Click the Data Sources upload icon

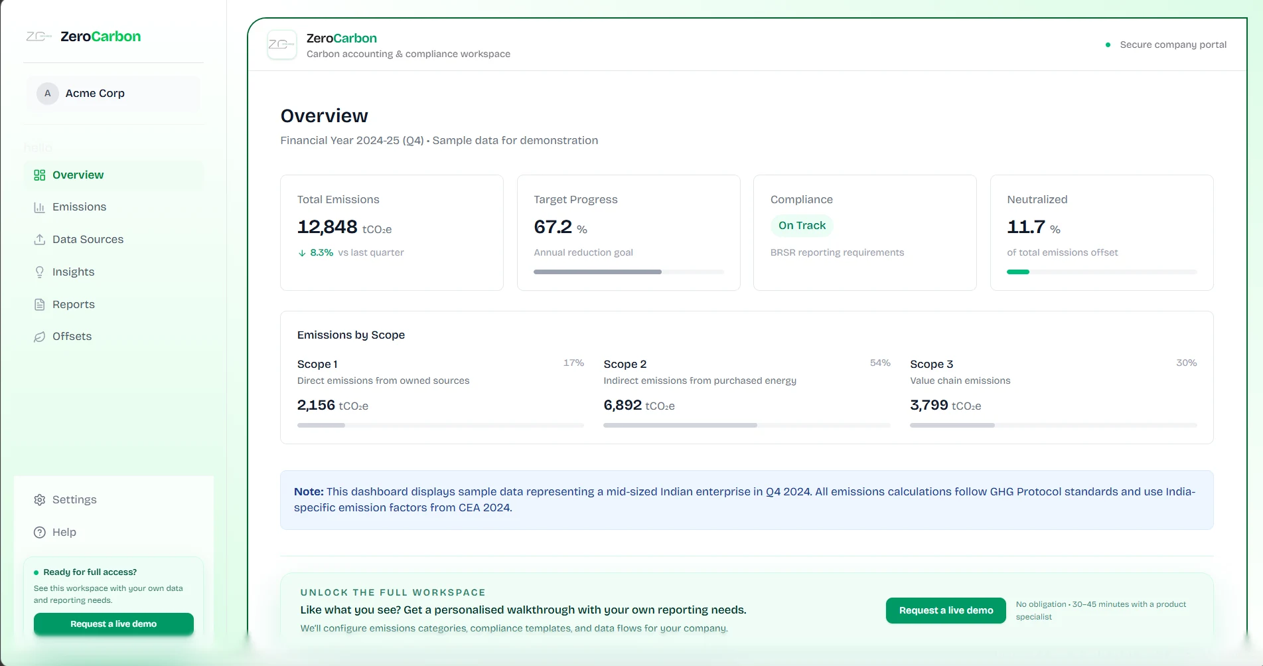tap(40, 239)
